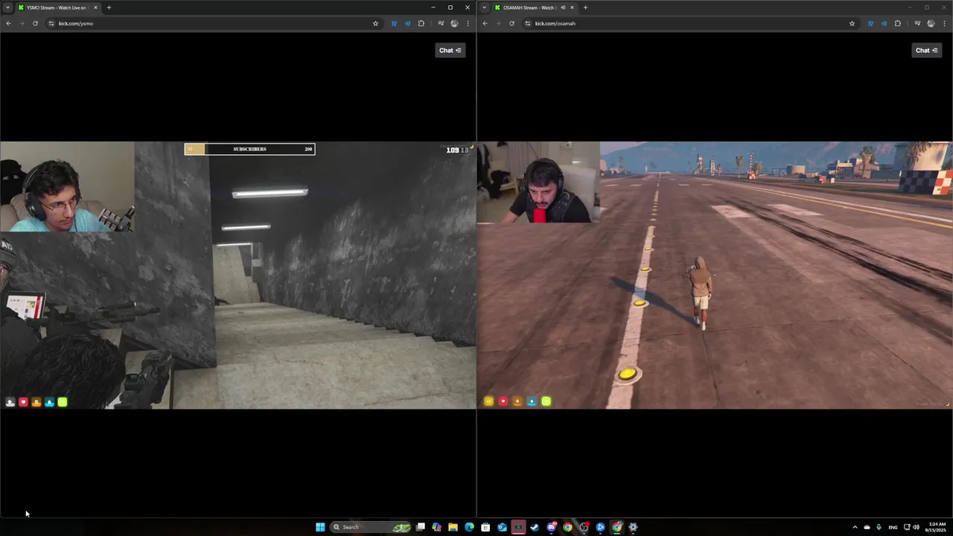
Task: Open Discord from taskbar
Action: pyautogui.click(x=551, y=527)
